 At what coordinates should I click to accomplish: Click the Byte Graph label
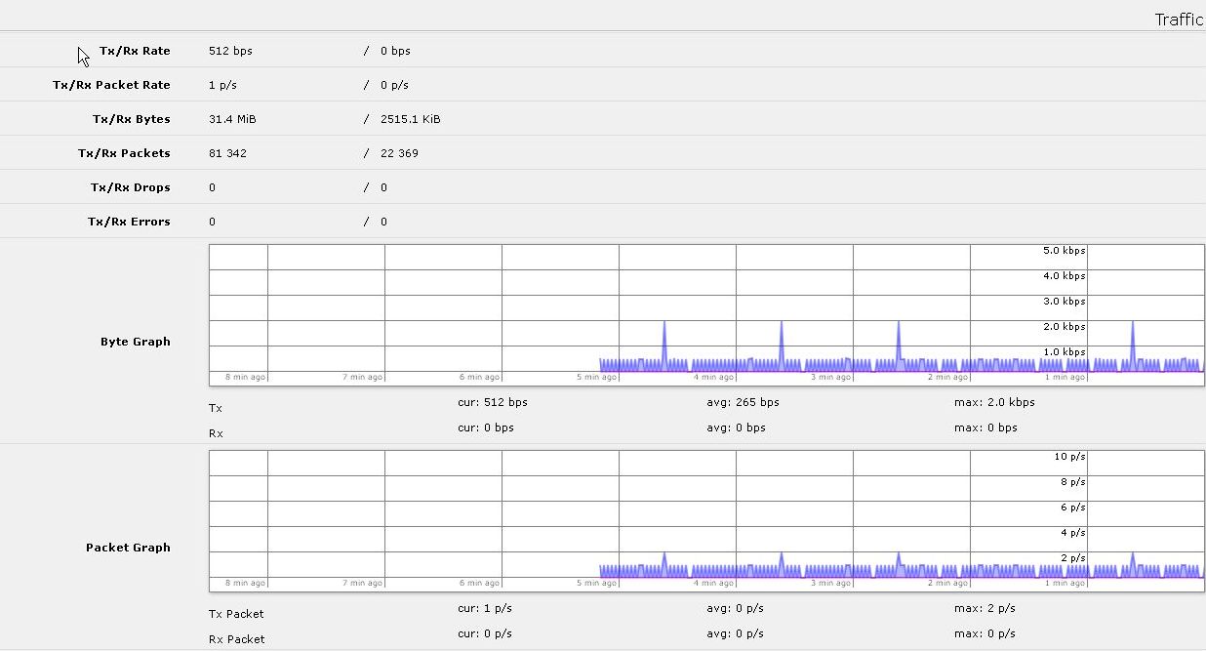pos(136,342)
